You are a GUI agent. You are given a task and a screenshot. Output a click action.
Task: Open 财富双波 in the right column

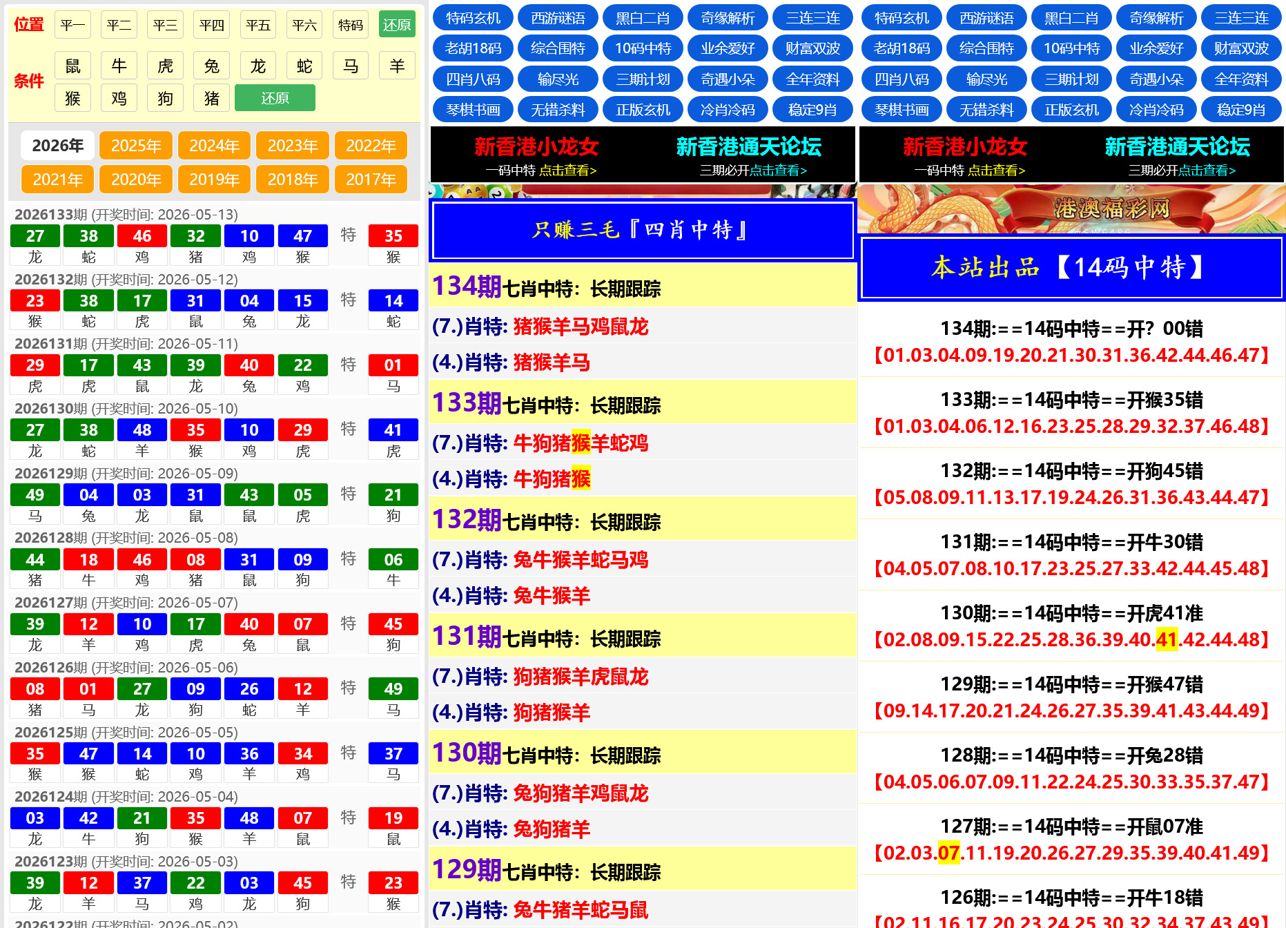pyautogui.click(x=1241, y=48)
